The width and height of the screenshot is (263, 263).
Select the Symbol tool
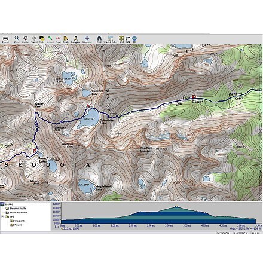(50, 39)
